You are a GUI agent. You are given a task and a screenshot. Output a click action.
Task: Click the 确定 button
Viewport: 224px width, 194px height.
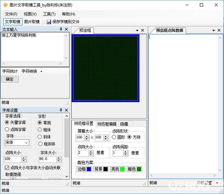tap(10, 79)
